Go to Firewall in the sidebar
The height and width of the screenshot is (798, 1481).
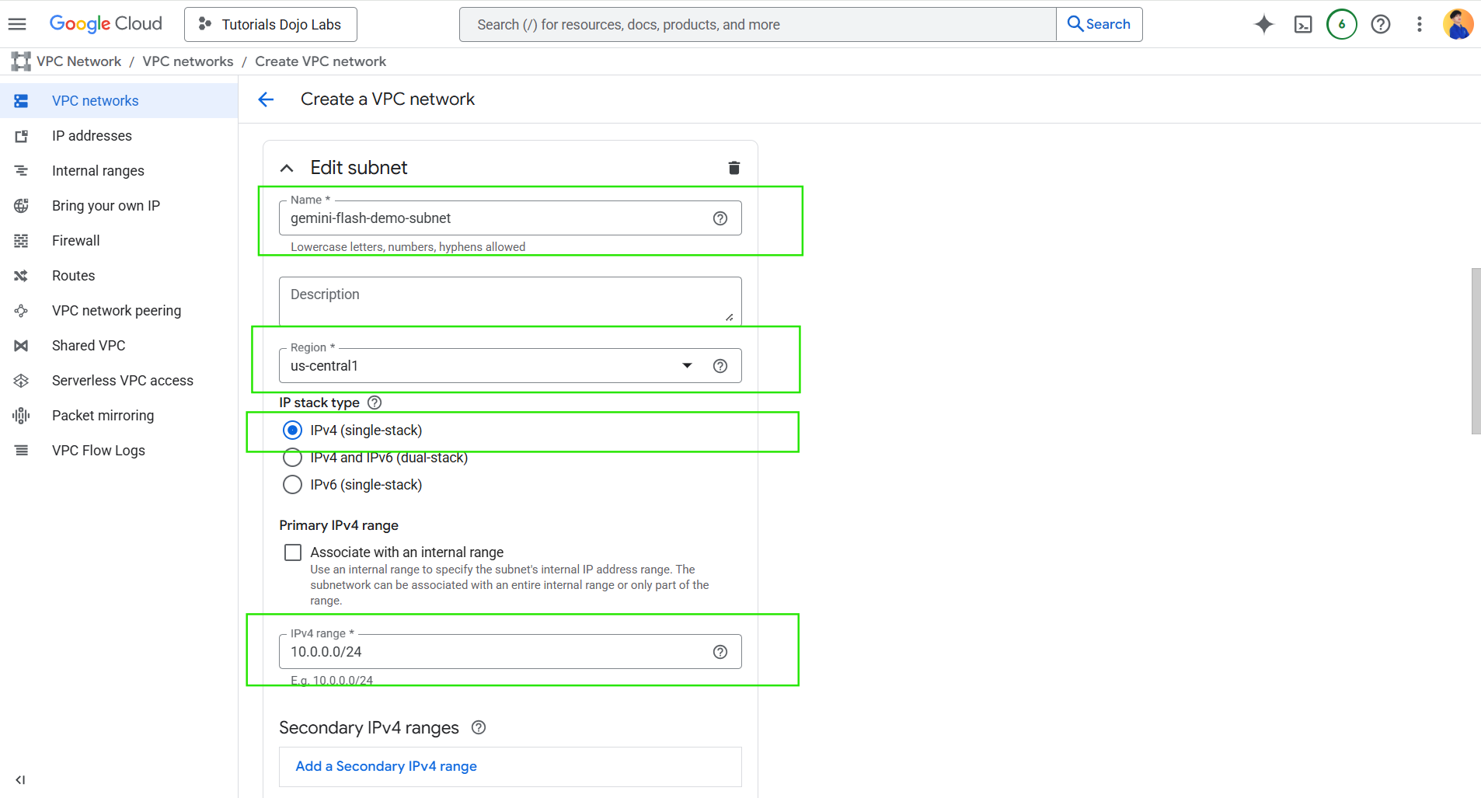pyautogui.click(x=75, y=241)
